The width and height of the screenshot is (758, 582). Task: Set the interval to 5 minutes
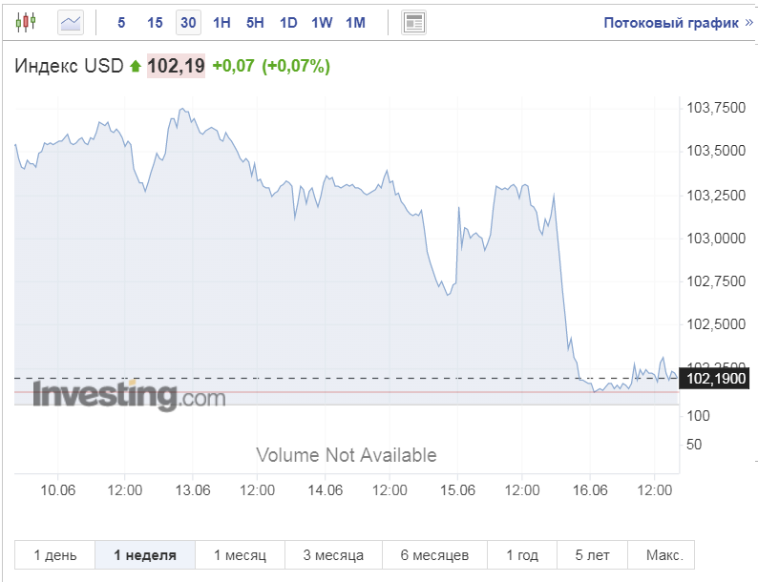point(121,22)
